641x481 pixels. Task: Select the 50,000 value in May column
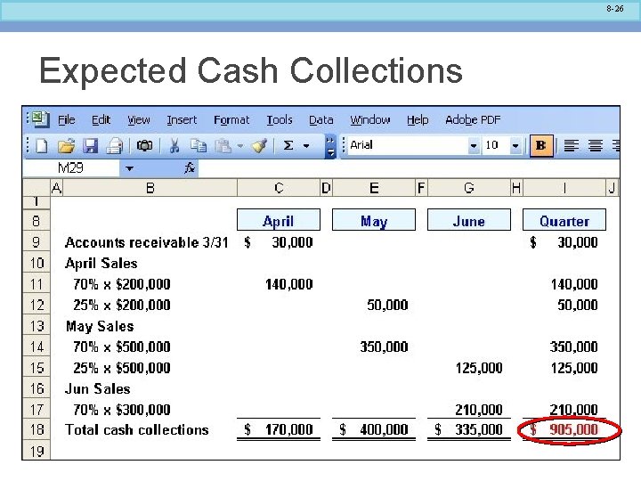387,305
